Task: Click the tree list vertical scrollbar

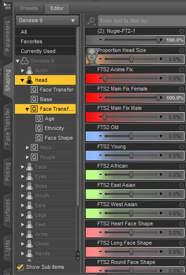Action: click(78, 117)
